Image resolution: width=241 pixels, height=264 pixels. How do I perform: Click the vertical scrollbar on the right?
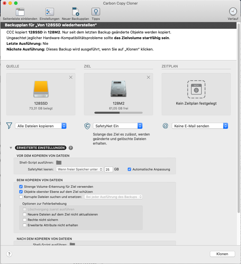coord(239,118)
